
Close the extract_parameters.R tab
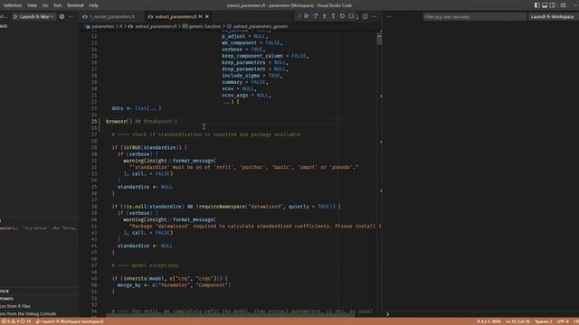click(207, 16)
